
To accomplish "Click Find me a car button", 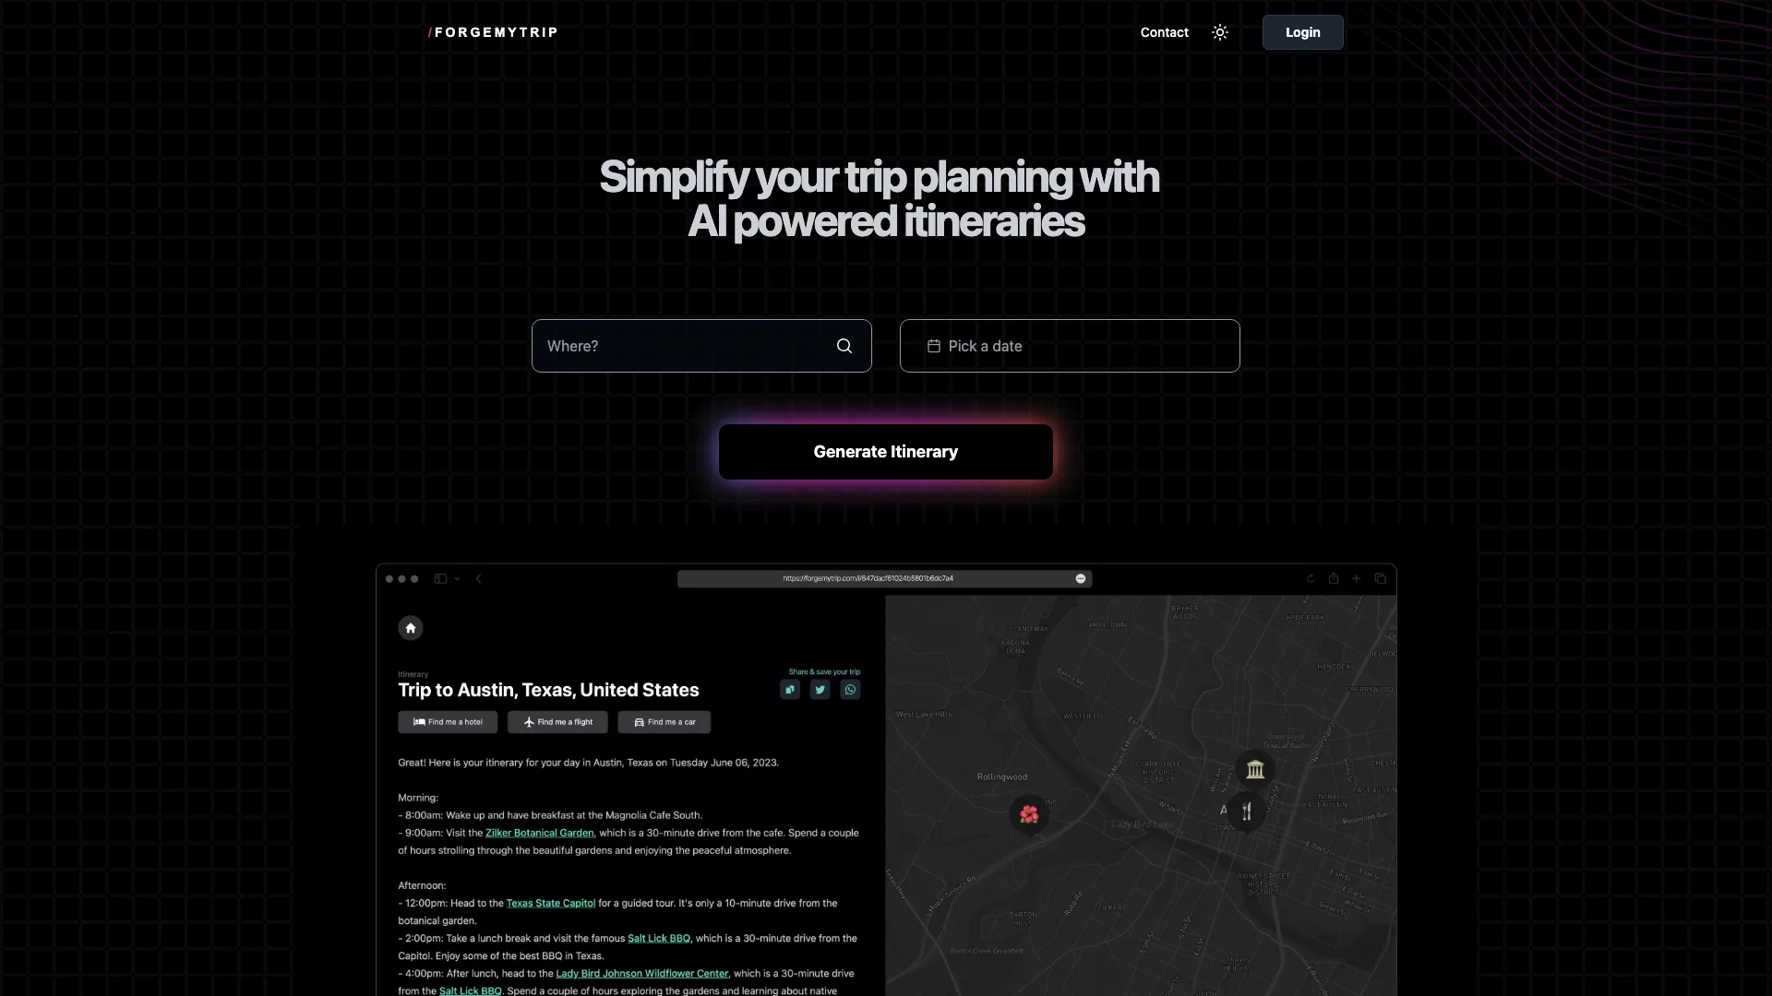I will pos(664,721).
